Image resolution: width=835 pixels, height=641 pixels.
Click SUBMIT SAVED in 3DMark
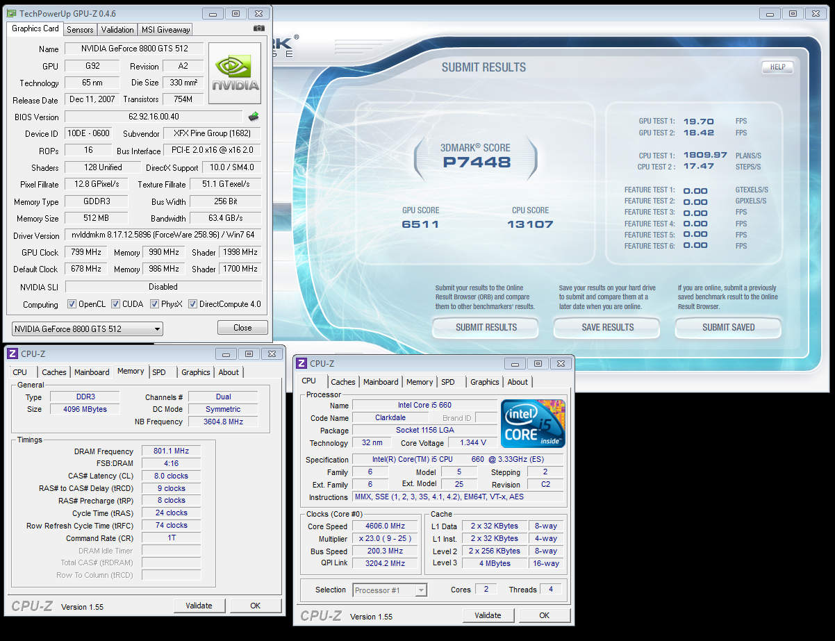[x=728, y=327]
